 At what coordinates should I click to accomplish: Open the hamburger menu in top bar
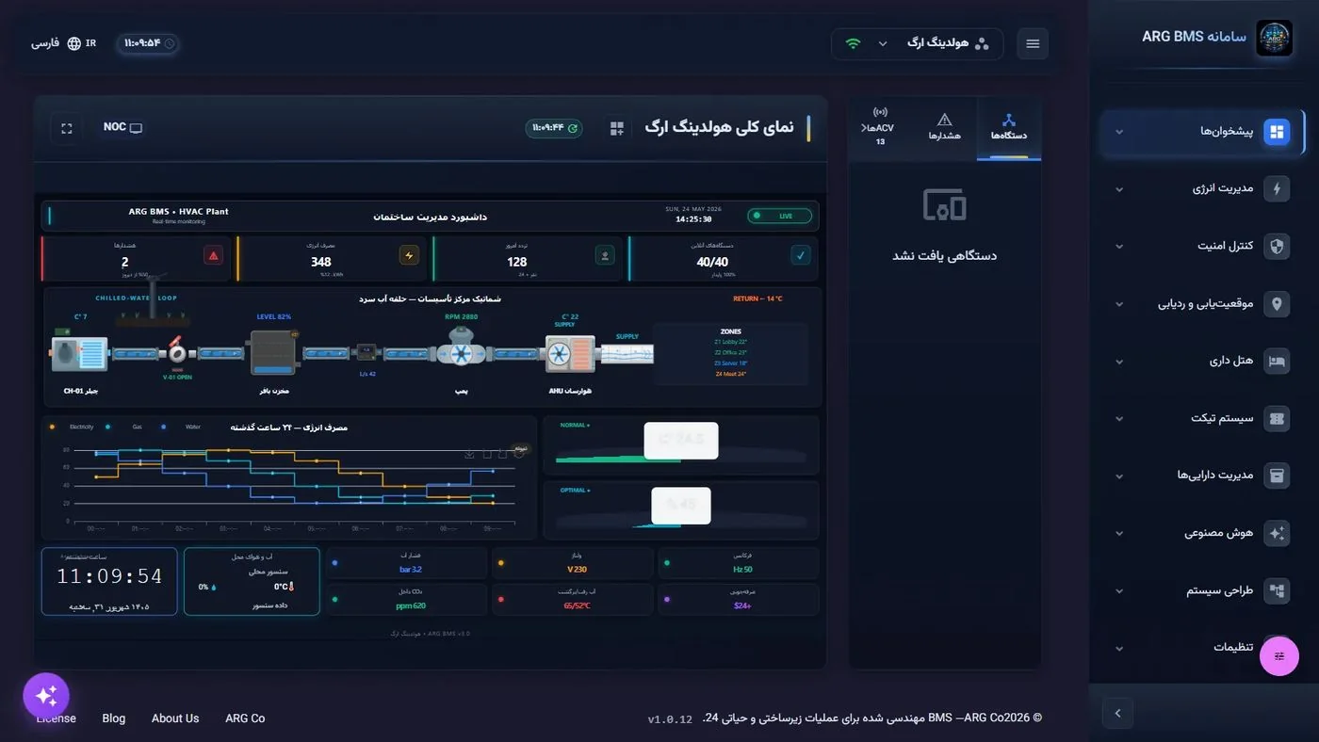[x=1033, y=43]
